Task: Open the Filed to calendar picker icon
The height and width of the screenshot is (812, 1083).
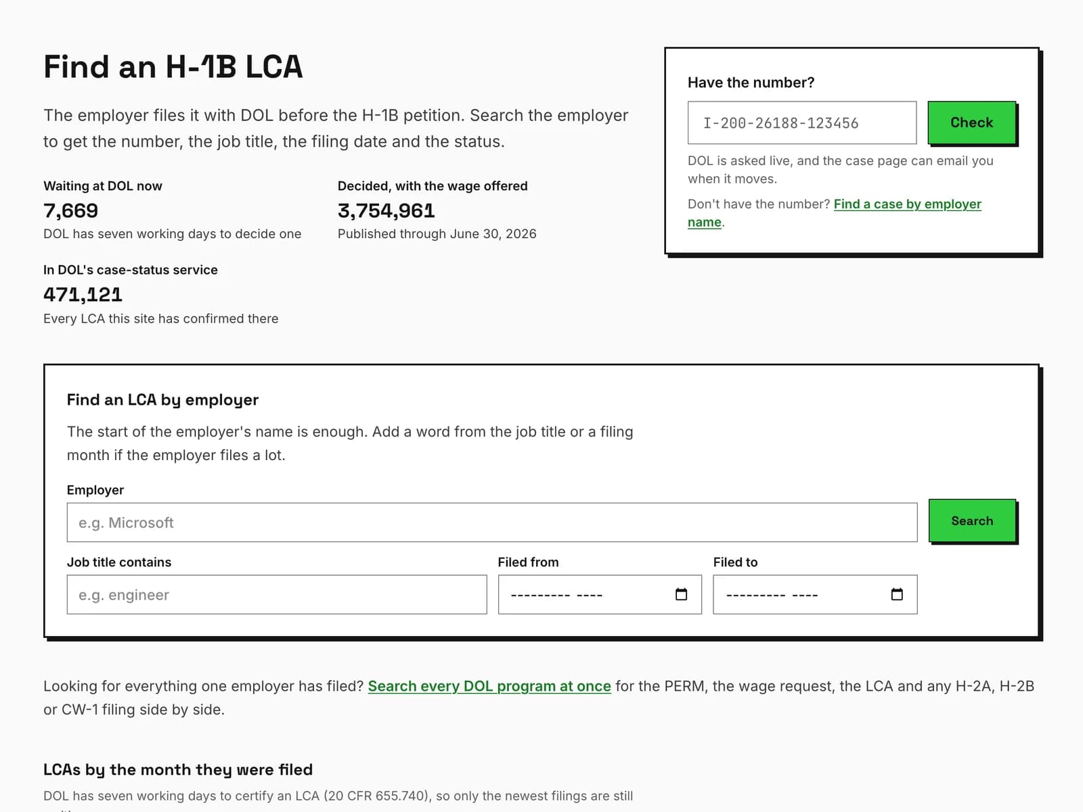Action: point(897,594)
